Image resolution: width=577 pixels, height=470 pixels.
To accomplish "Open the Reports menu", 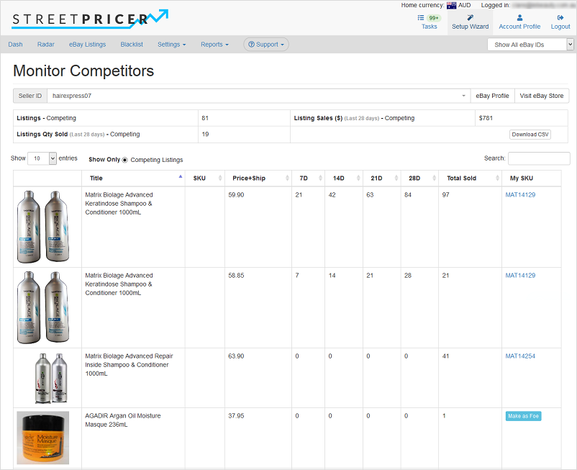I will (x=214, y=45).
